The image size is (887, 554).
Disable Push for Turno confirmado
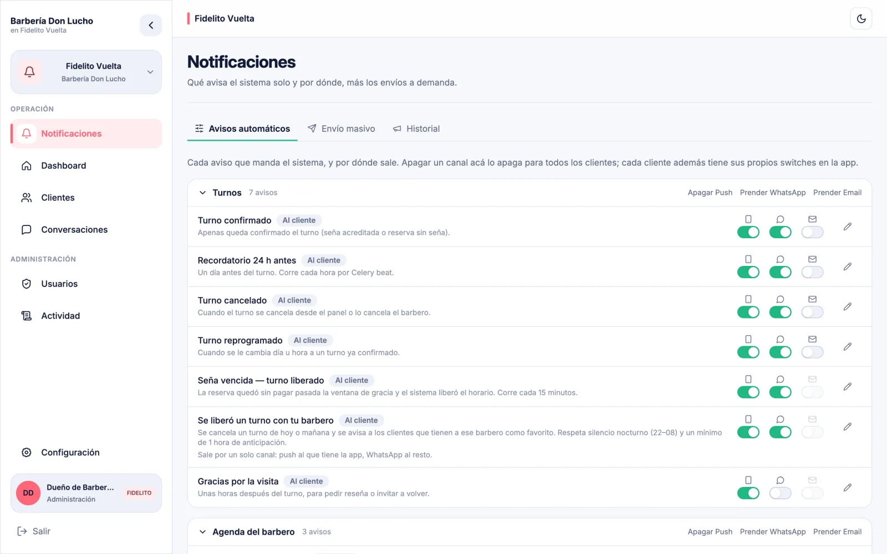click(x=748, y=232)
